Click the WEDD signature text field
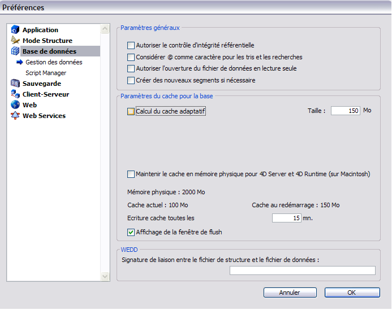Image resolution: width=392 pixels, height=310 pixels. click(x=302, y=270)
